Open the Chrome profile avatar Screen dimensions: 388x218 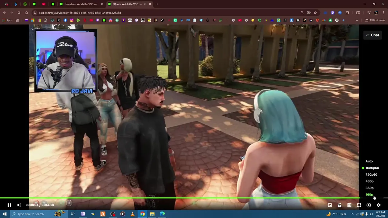pyautogui.click(x=376, y=13)
